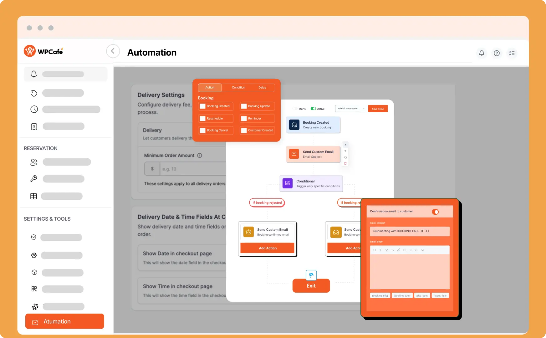Duplicate the Send Custom Email step
Viewport: 546px width, 338px height.
coord(345,157)
